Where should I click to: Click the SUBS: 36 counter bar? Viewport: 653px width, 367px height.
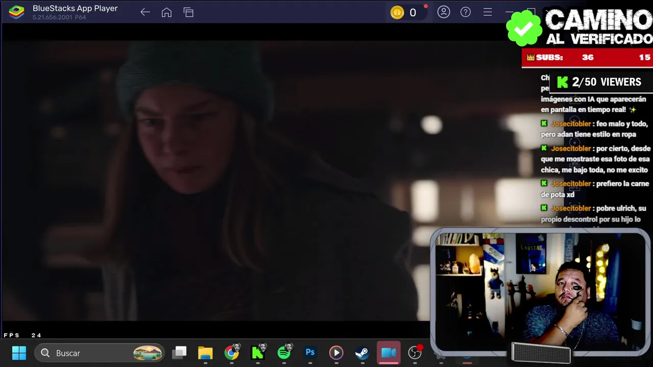click(x=587, y=58)
